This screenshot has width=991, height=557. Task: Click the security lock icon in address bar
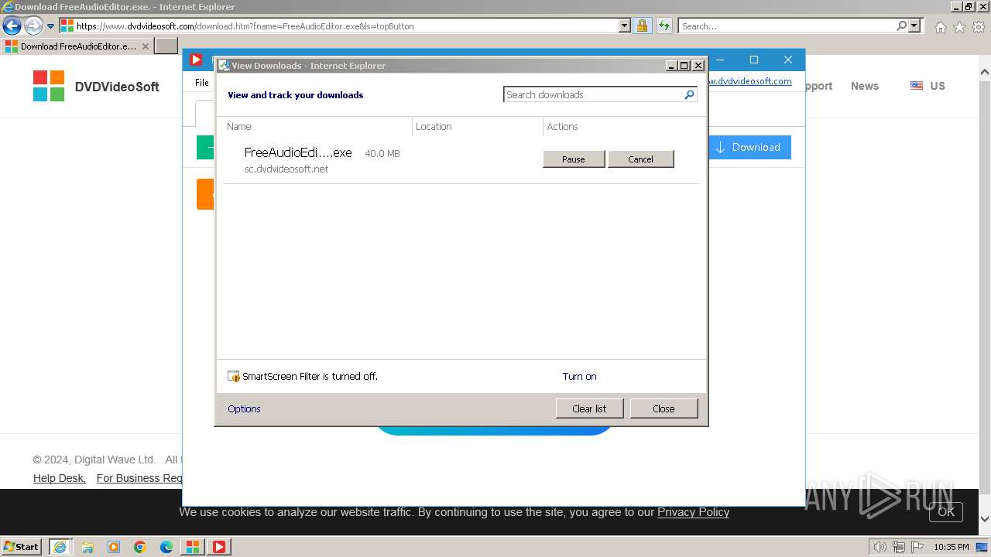point(643,26)
